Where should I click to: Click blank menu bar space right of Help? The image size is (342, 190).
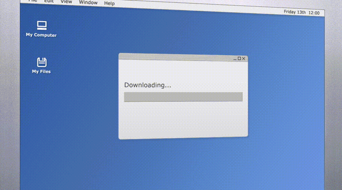pos(198,7)
